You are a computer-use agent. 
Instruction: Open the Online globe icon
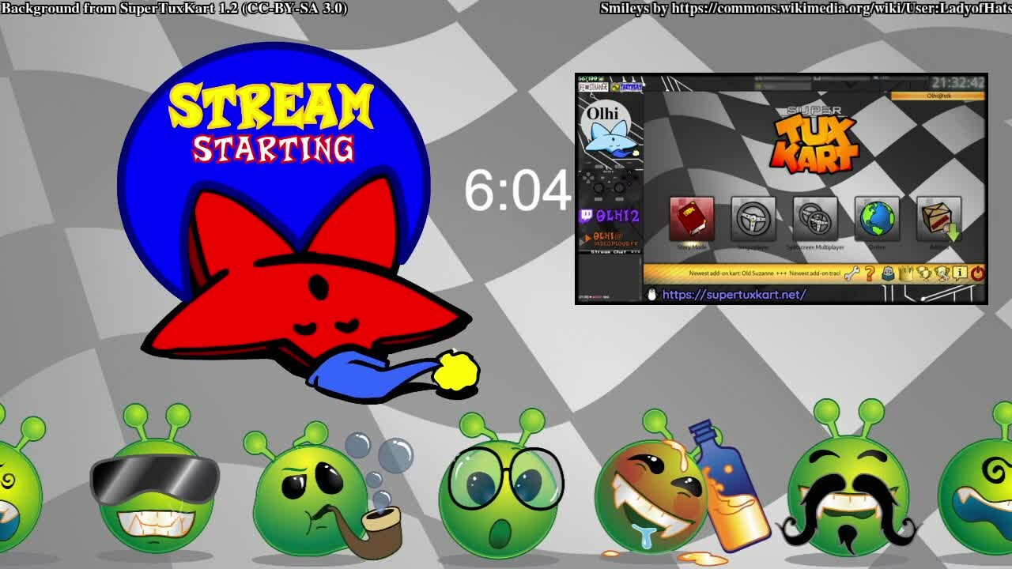pyautogui.click(x=877, y=219)
